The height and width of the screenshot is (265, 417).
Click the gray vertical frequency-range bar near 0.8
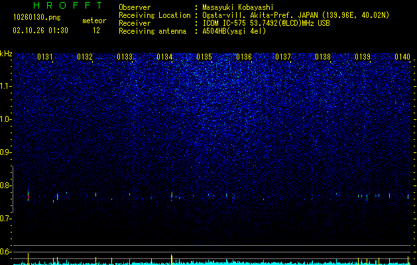(x=13, y=189)
